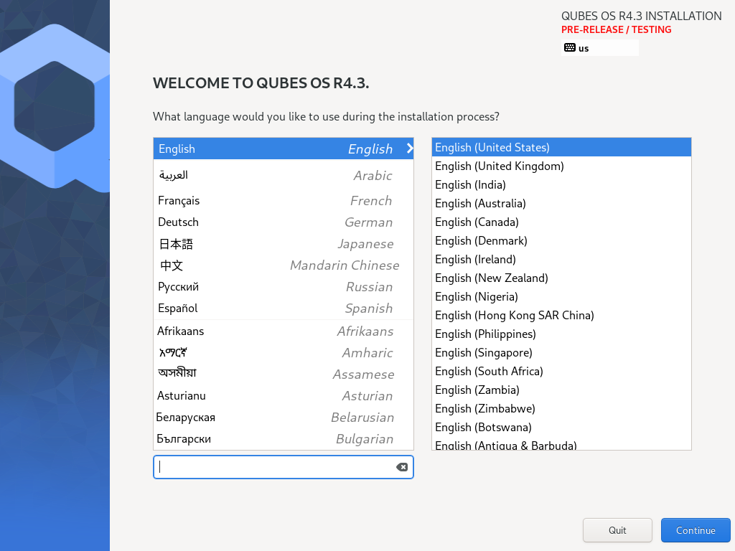Click the Quit button
735x551 pixels.
[x=617, y=530]
